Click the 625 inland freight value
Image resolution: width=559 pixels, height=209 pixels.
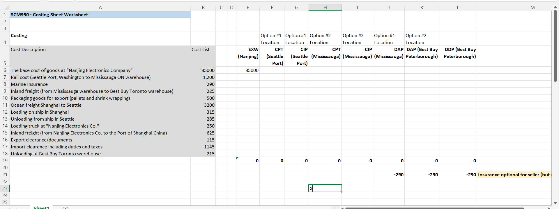pyautogui.click(x=210, y=133)
